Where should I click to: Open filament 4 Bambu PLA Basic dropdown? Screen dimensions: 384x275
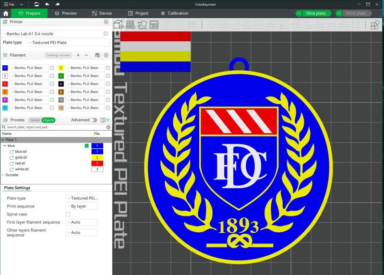point(85,76)
